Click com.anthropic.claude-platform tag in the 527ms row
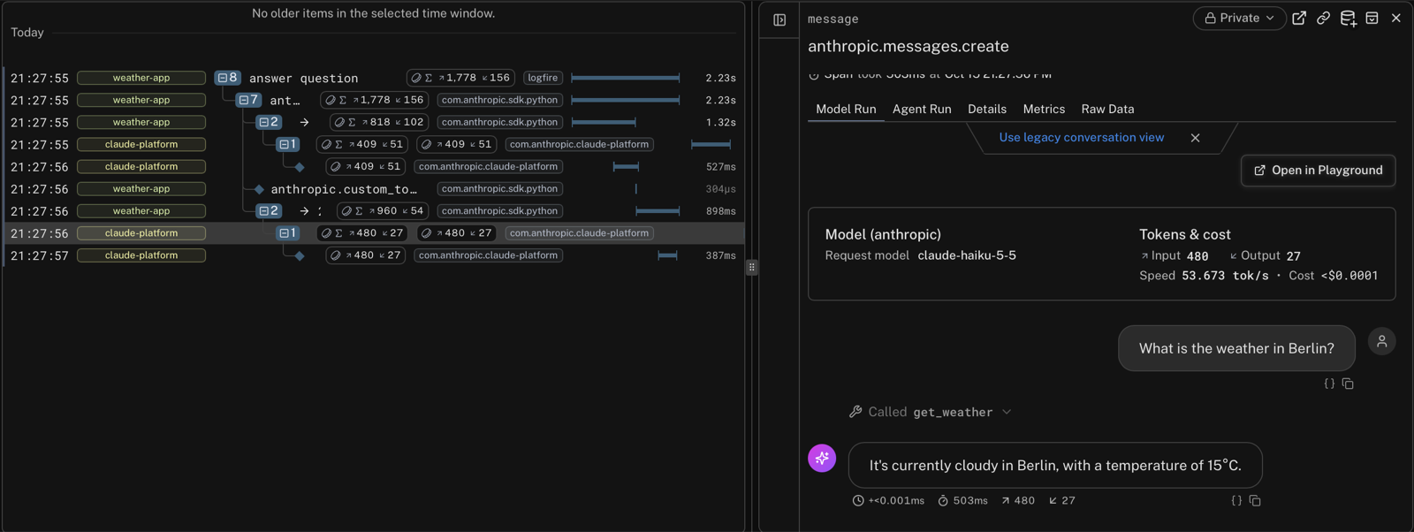 [x=488, y=166]
